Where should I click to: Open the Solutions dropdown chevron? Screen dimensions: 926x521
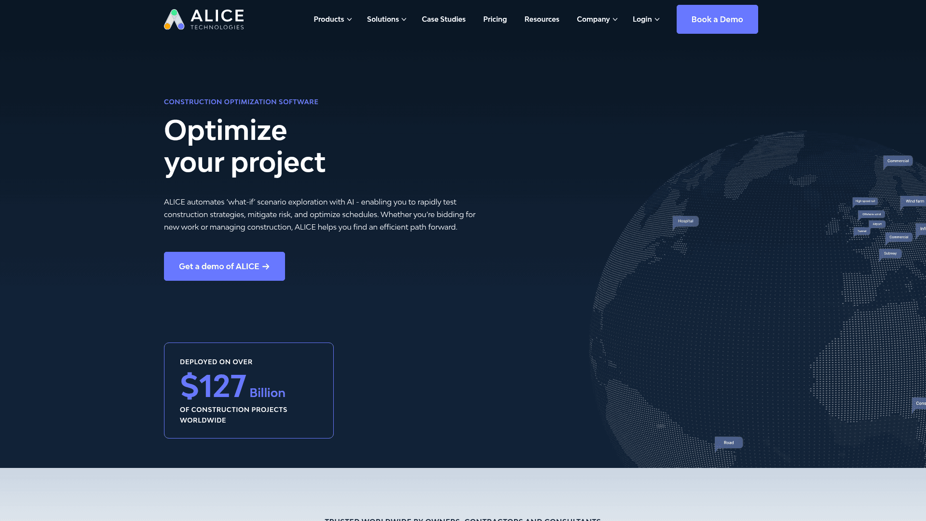[x=404, y=19]
